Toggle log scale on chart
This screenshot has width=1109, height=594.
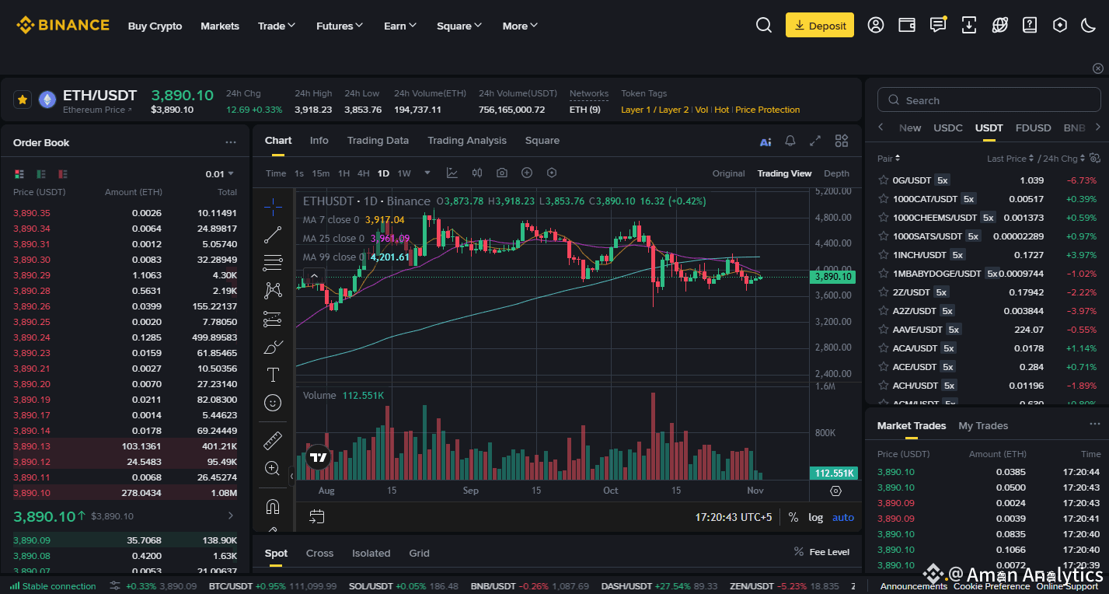tap(815, 517)
